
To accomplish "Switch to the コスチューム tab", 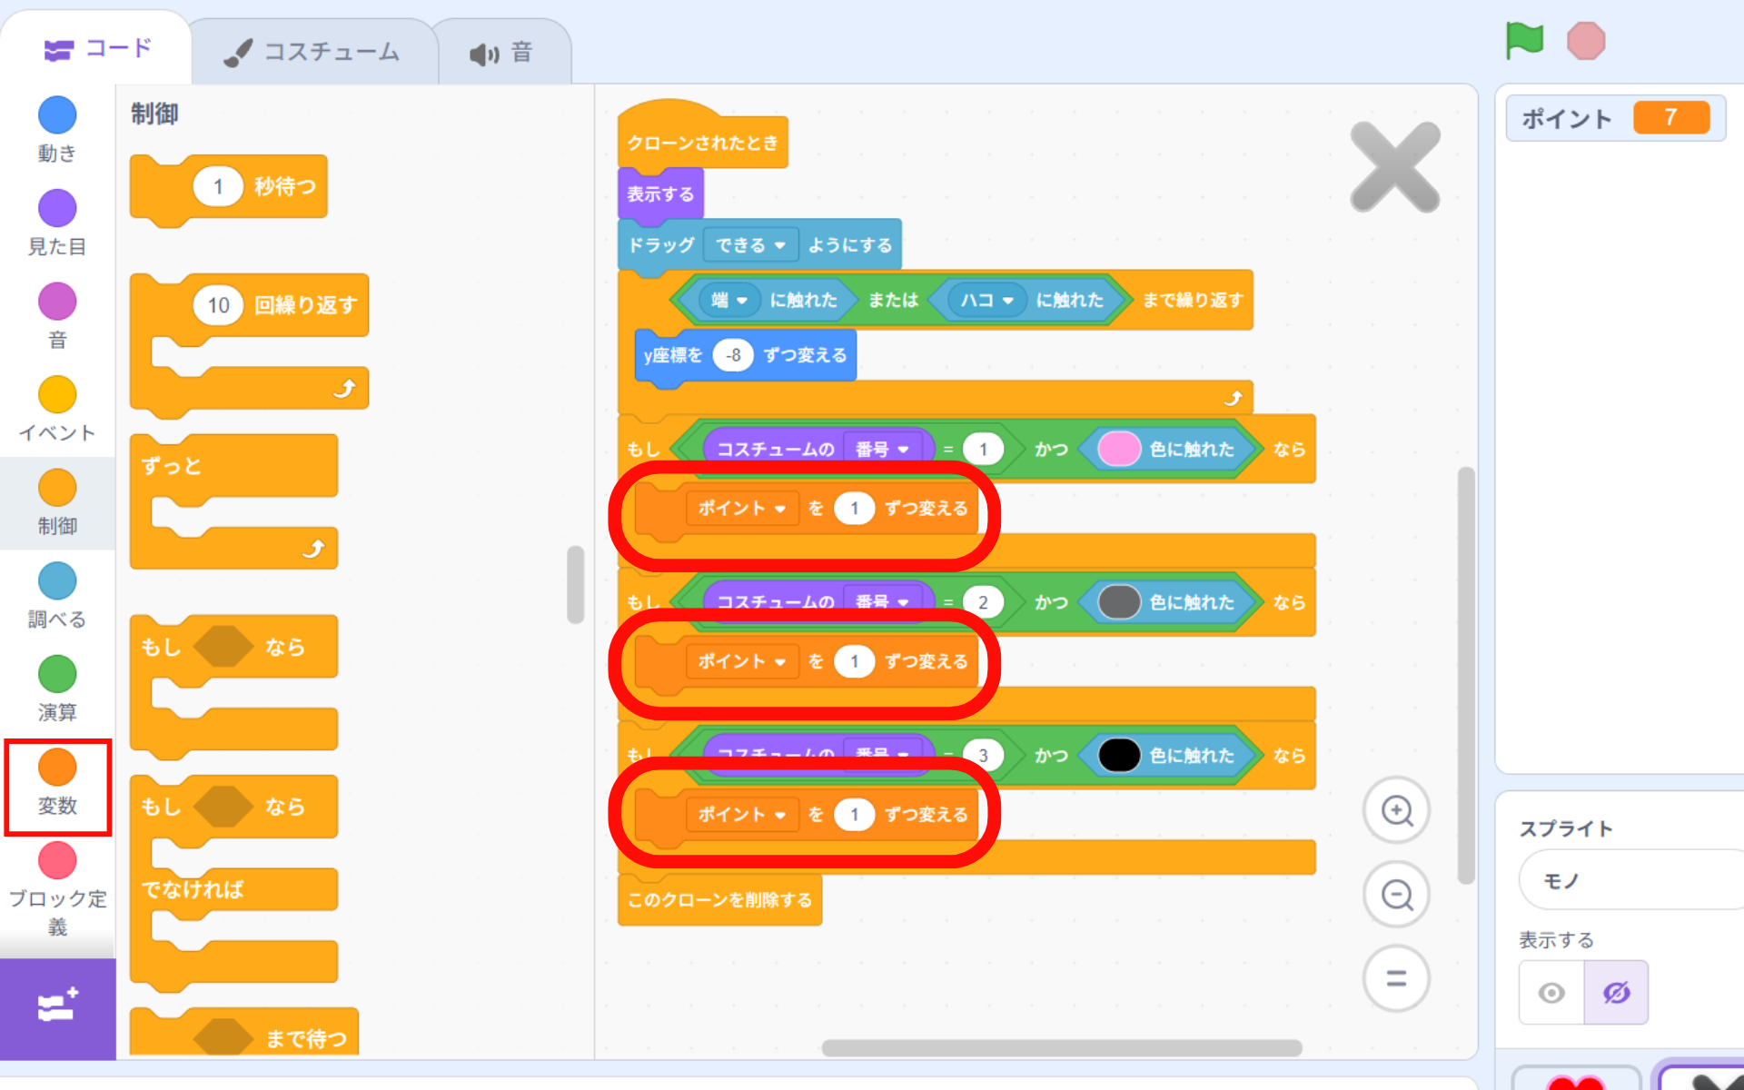I will (314, 52).
